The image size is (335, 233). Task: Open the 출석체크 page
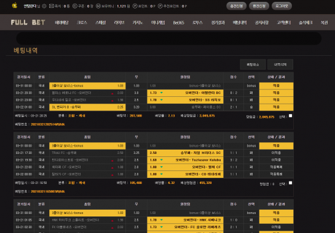[x=305, y=23]
